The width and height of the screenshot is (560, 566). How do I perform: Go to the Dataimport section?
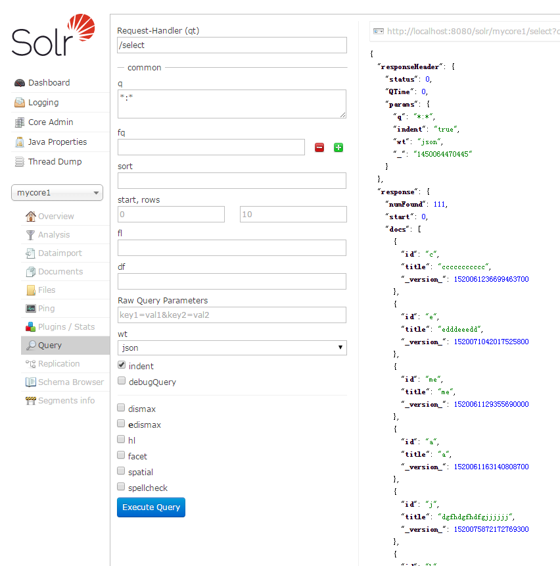pyautogui.click(x=60, y=253)
